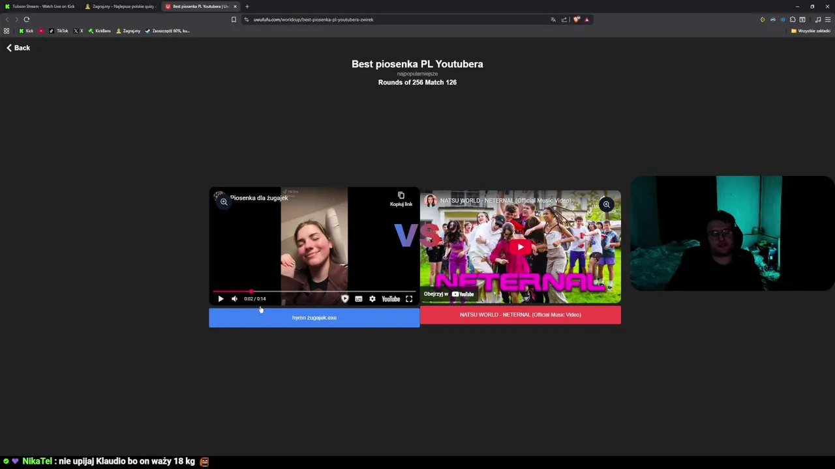Viewport: 835px width, 469px height.
Task: Open Brave Rewards triangle icon
Action: pyautogui.click(x=586, y=20)
